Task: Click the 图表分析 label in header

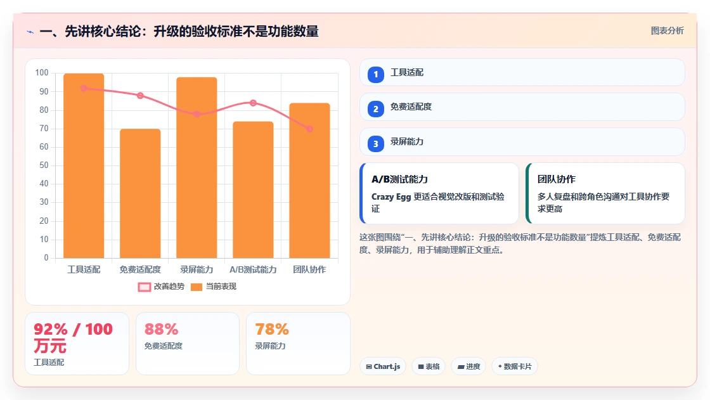Action: [x=667, y=31]
